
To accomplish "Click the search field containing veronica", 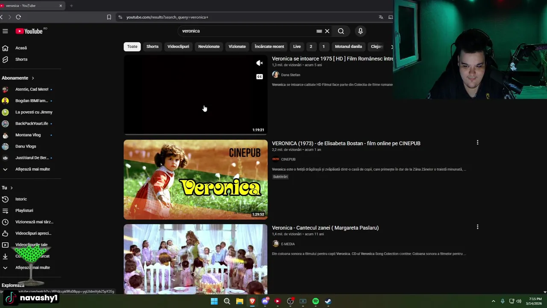I will (248, 31).
